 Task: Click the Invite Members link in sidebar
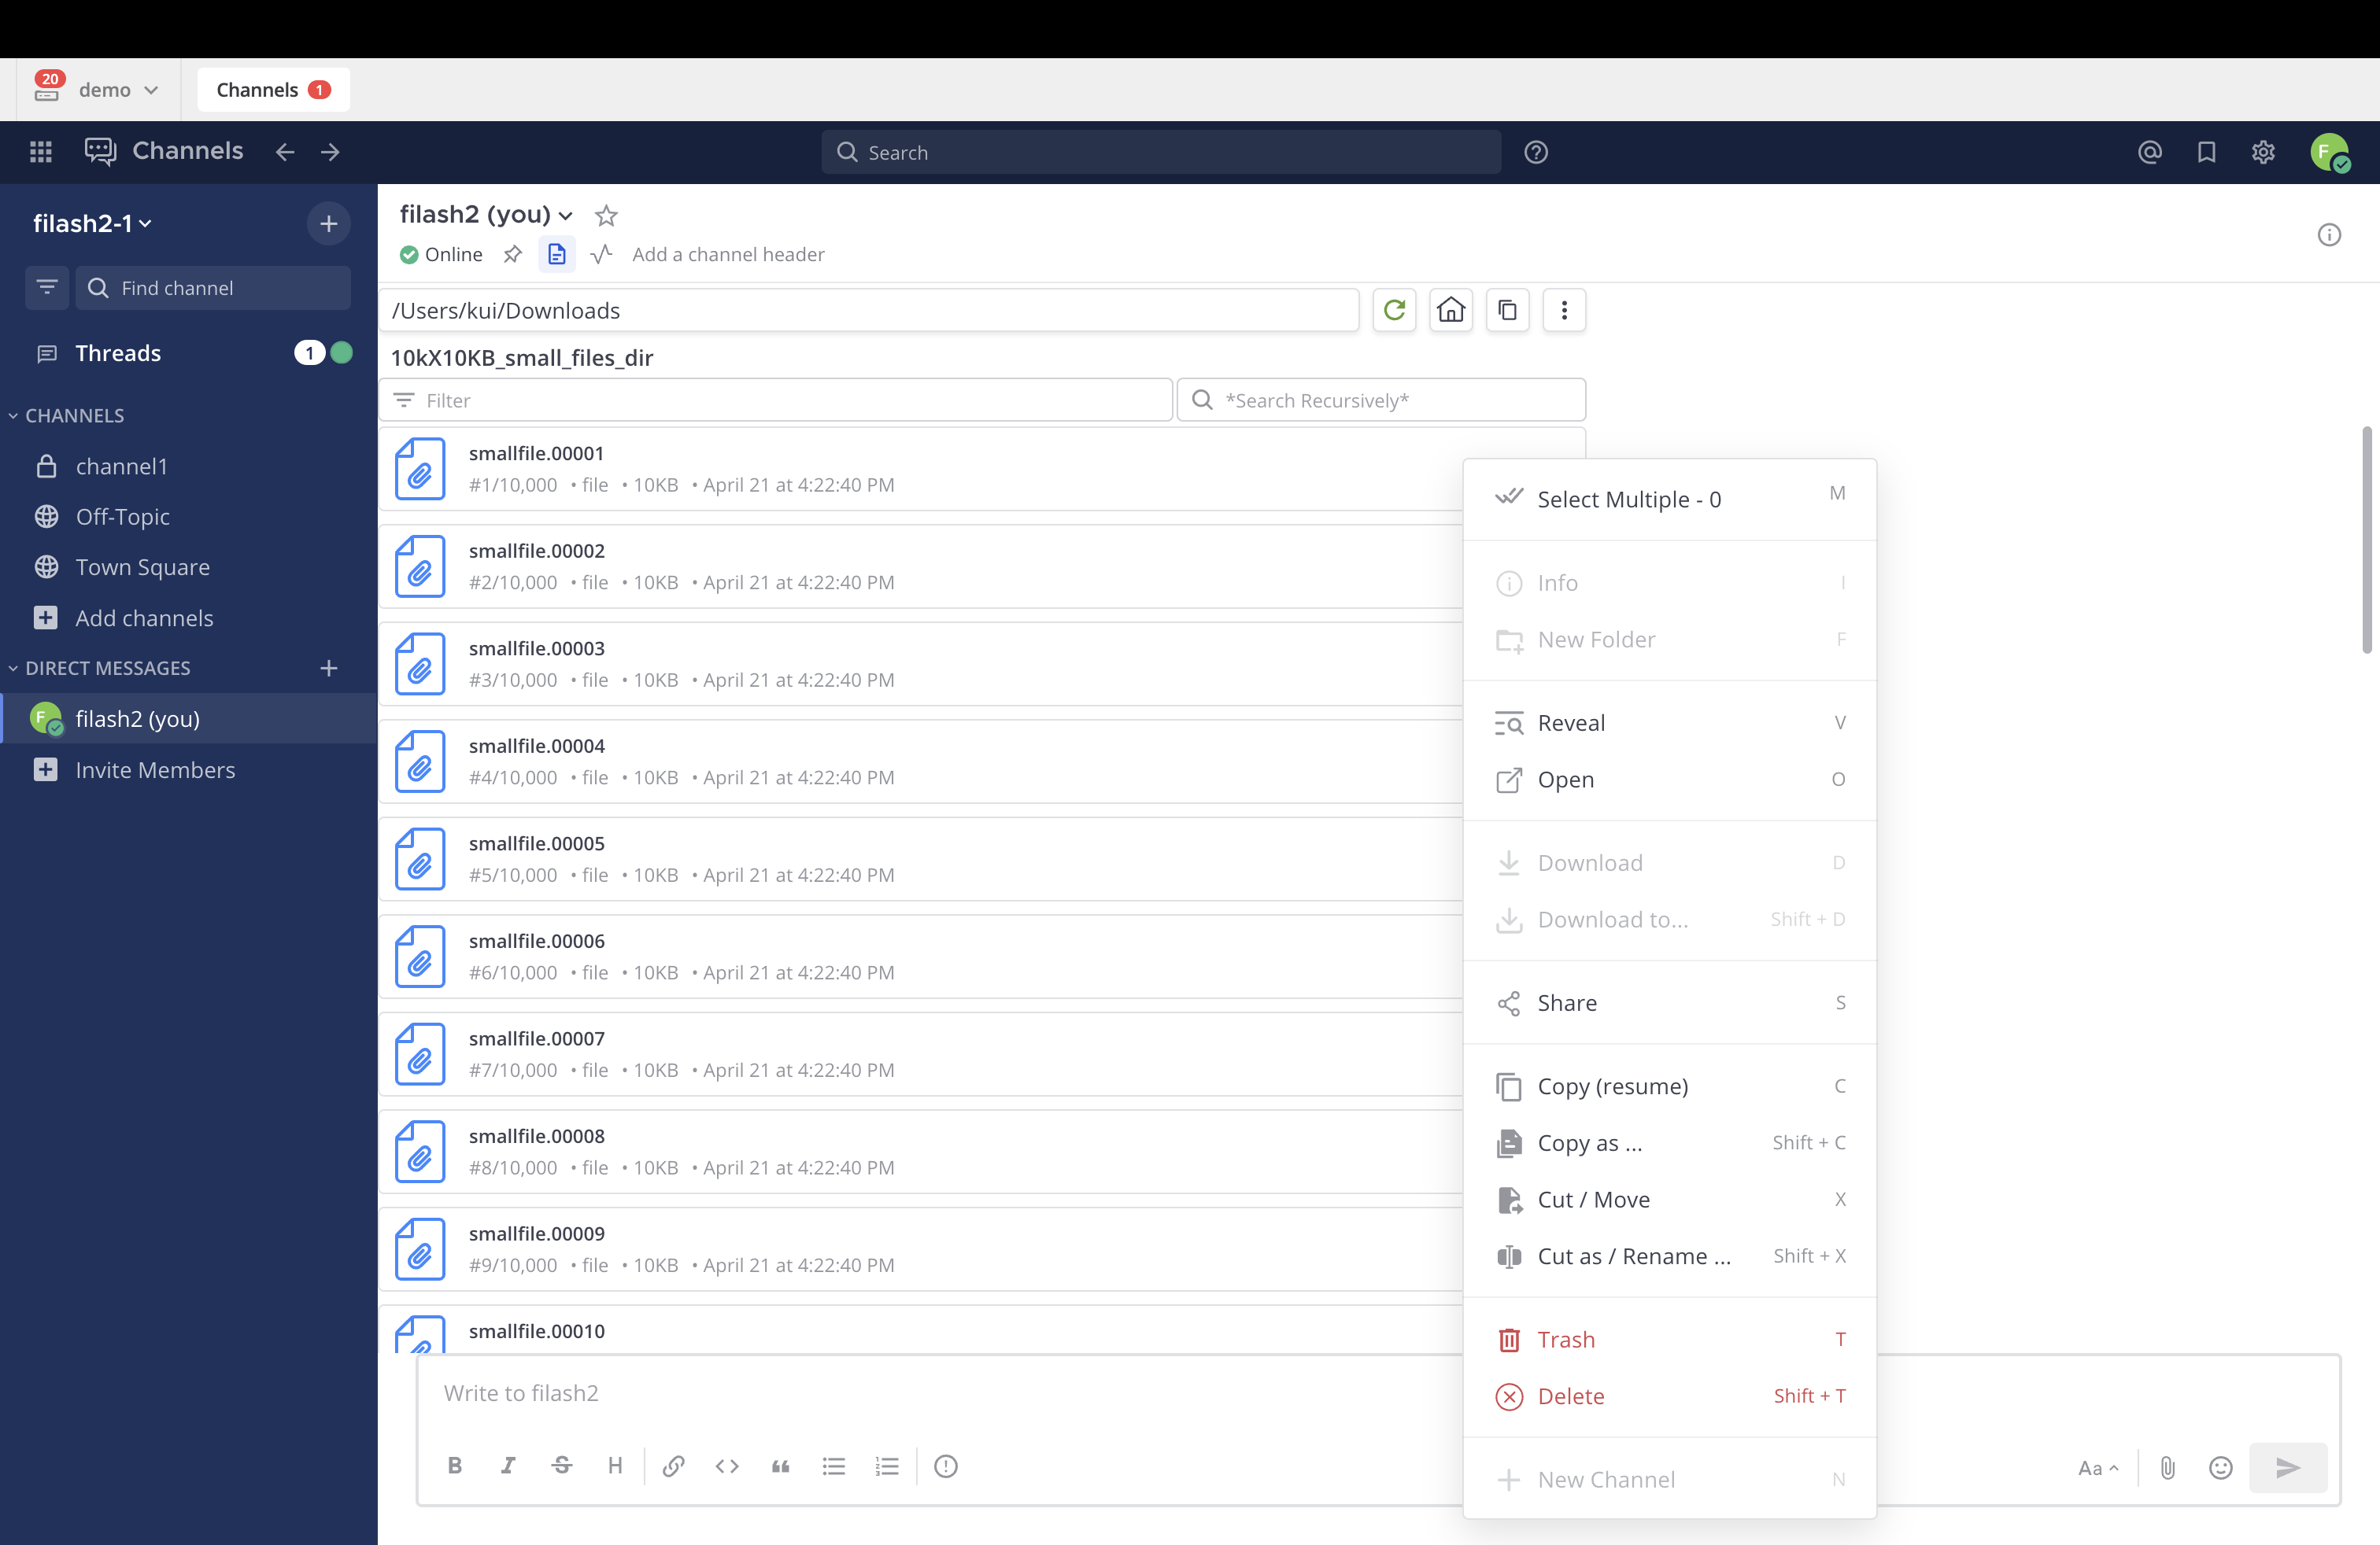click(154, 768)
